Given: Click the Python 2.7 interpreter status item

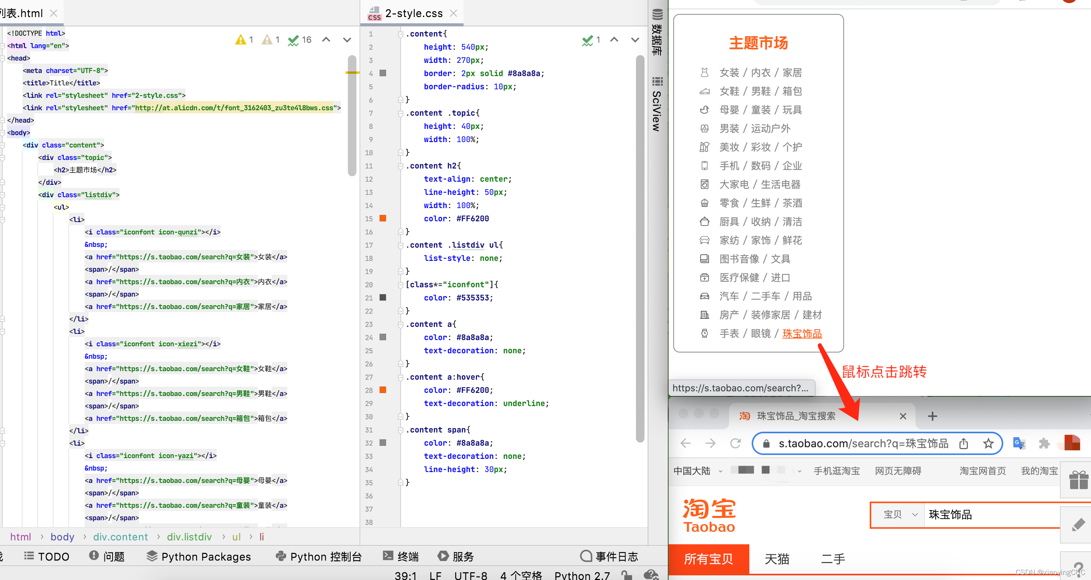Looking at the screenshot, I should pyautogui.click(x=582, y=575).
